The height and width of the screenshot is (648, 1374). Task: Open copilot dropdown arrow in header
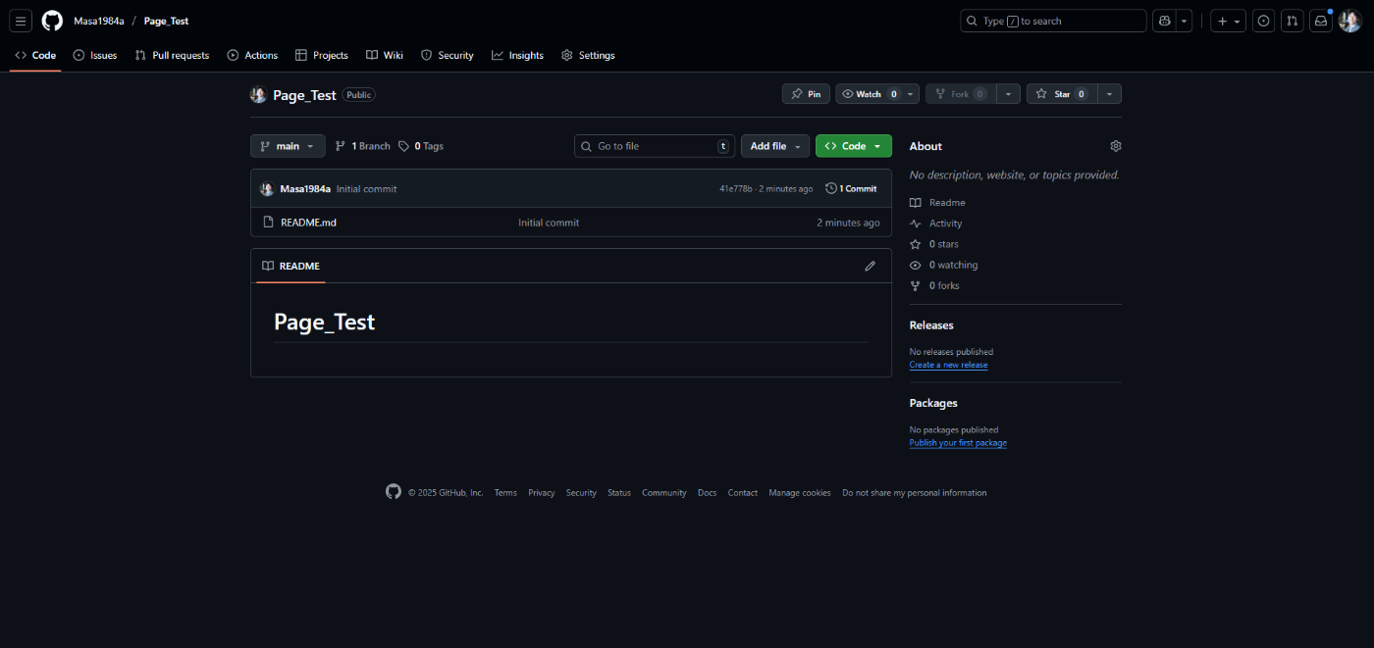[x=1185, y=21]
